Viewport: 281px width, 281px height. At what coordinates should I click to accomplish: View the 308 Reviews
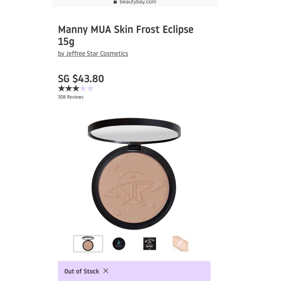pos(71,97)
